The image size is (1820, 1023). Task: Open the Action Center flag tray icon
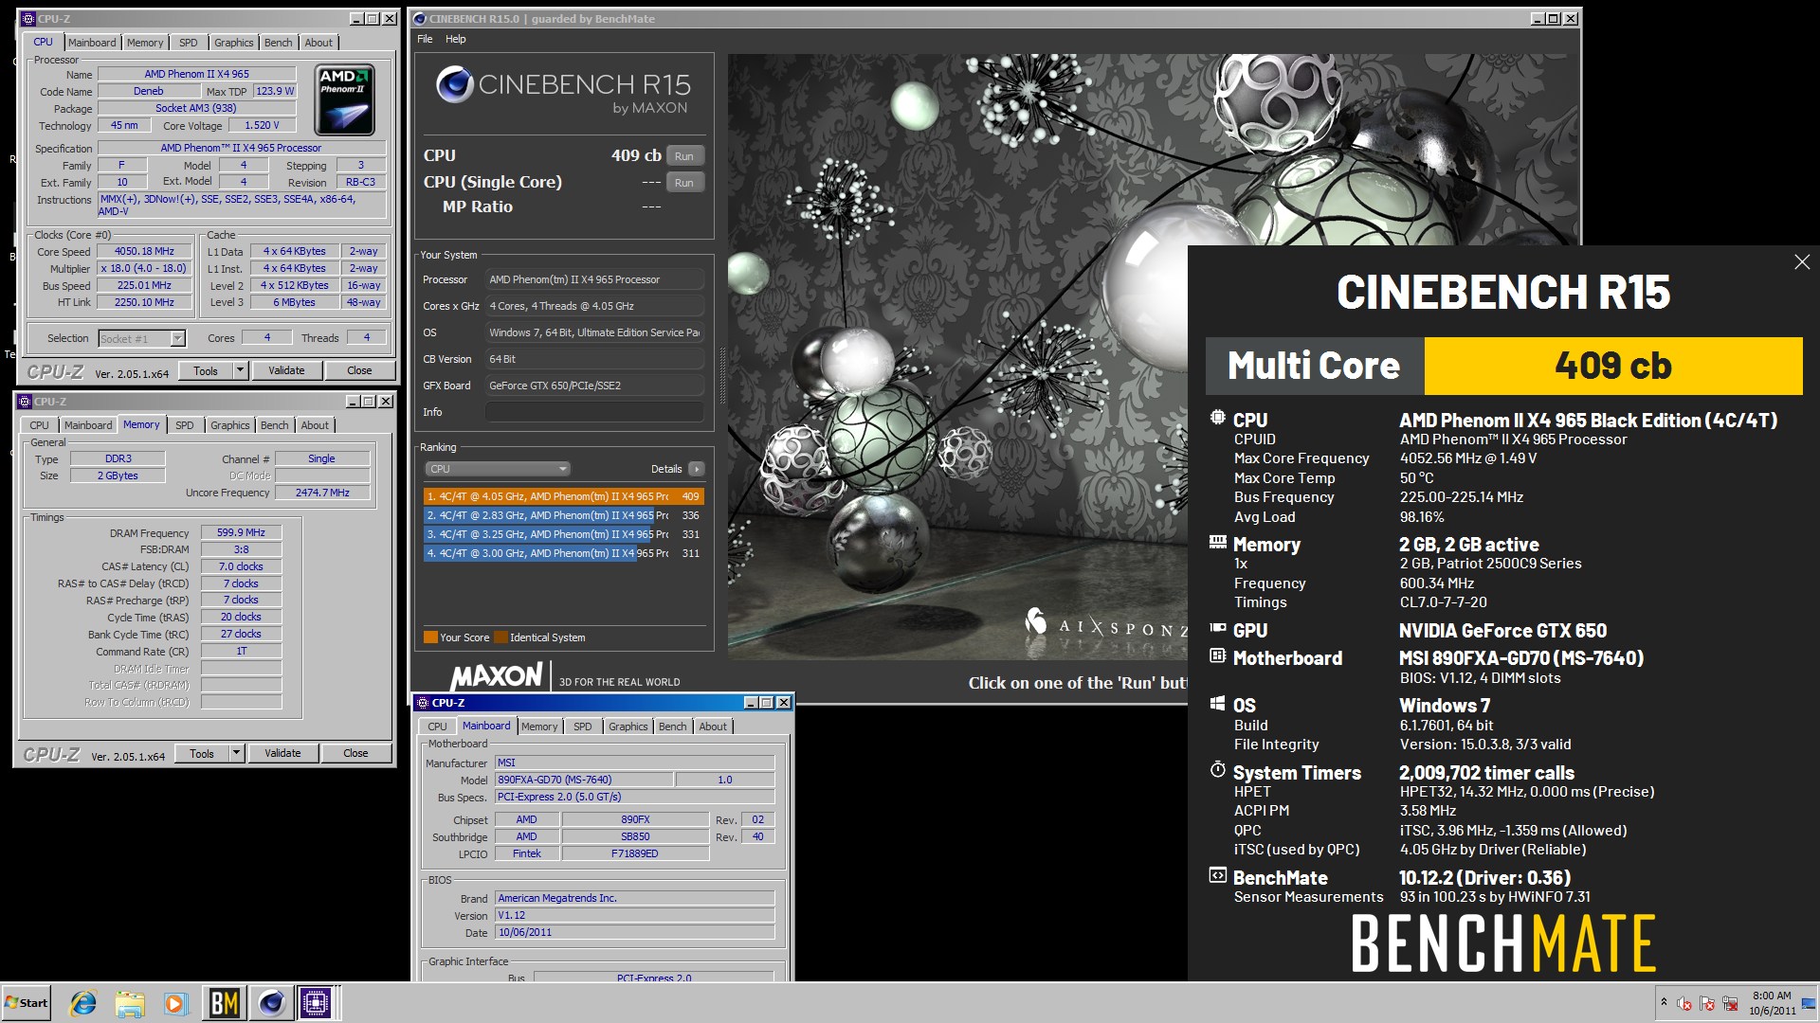1707,1003
